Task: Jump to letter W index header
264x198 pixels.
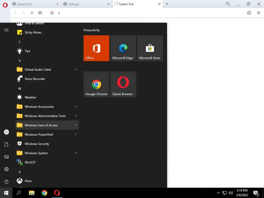Action: 20,89
